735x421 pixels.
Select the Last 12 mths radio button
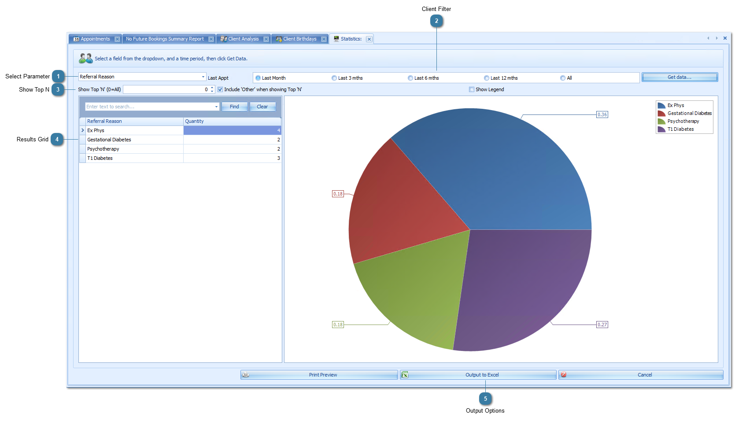click(x=487, y=78)
